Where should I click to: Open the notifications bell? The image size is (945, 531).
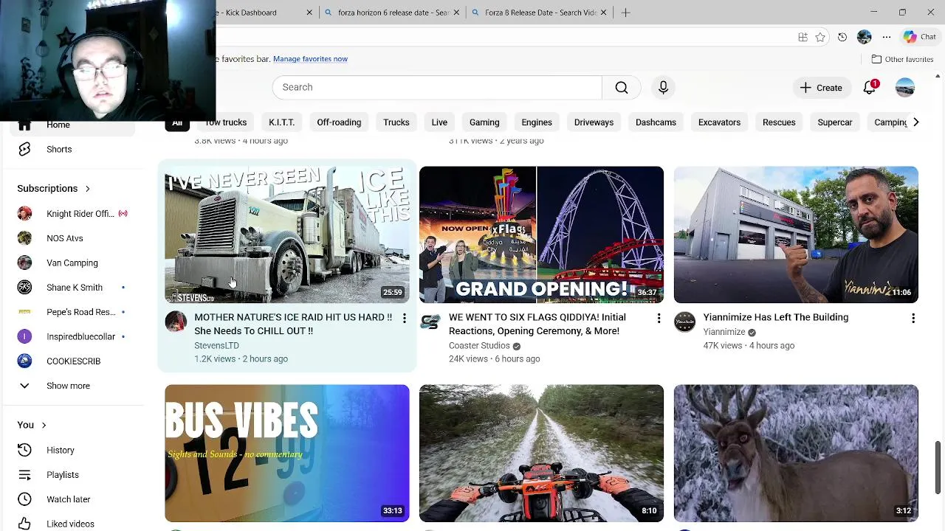(870, 87)
